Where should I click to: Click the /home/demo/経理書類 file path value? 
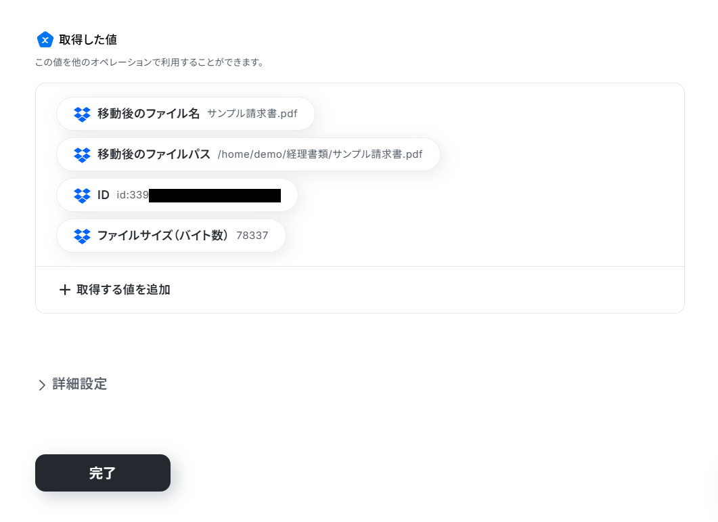[320, 154]
